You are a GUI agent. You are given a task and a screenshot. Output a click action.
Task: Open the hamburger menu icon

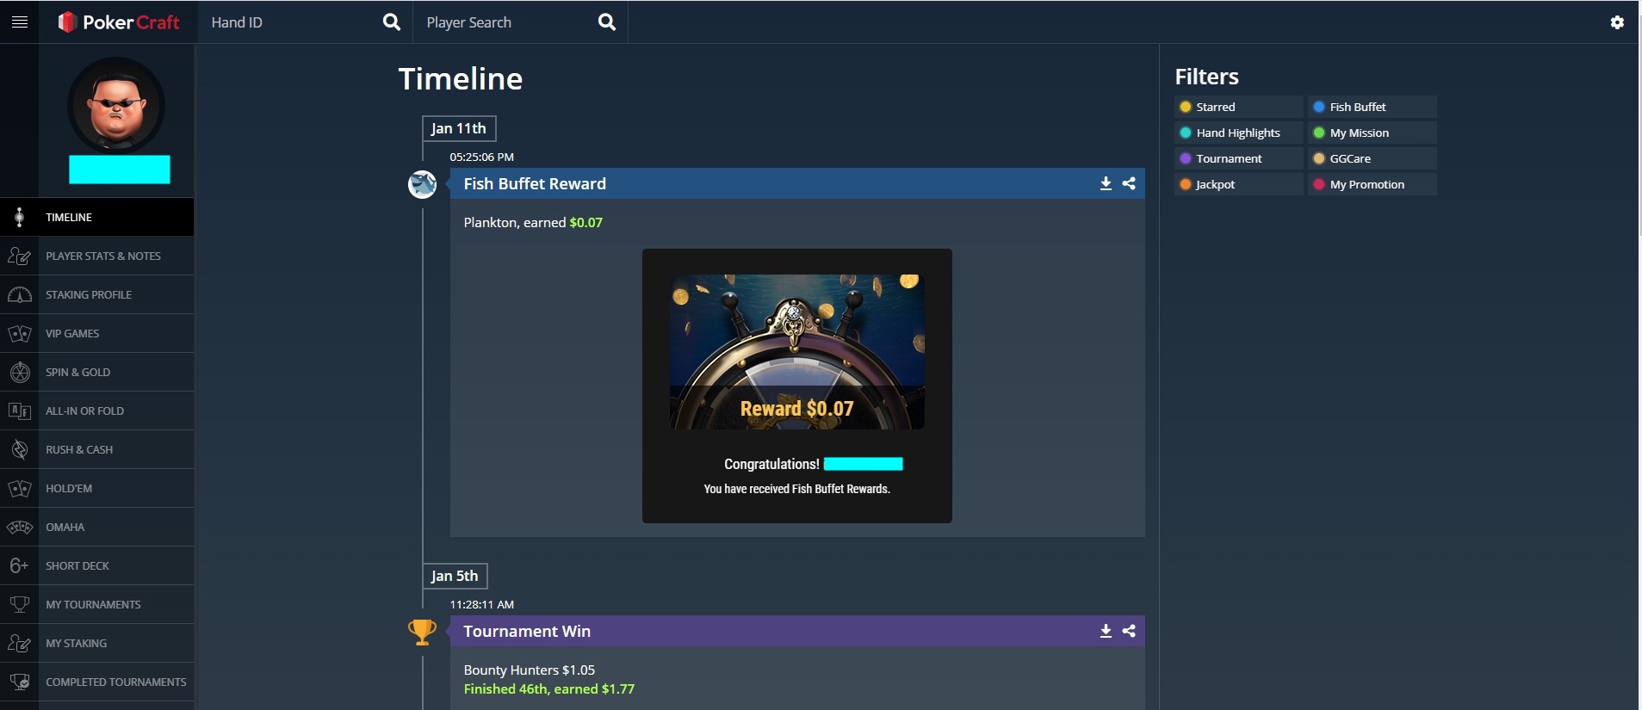click(x=20, y=22)
